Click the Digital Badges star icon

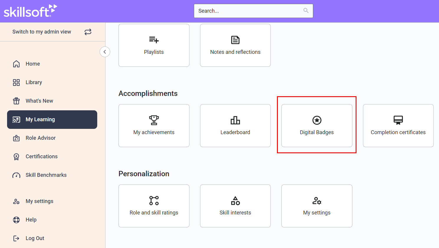pos(317,120)
